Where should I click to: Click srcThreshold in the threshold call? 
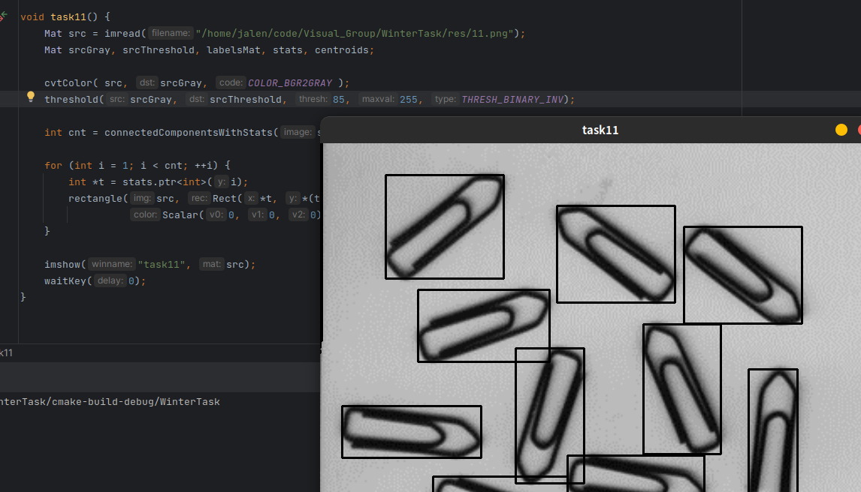(x=246, y=99)
